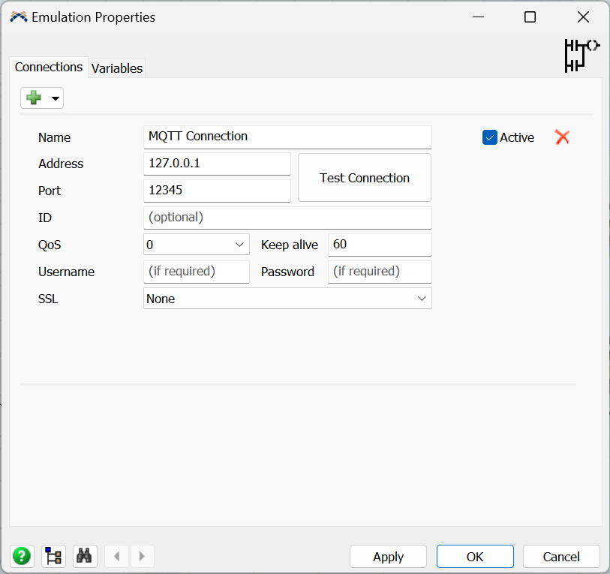The width and height of the screenshot is (610, 574).
Task: Click the emulation ladder logic icon
Action: [581, 56]
